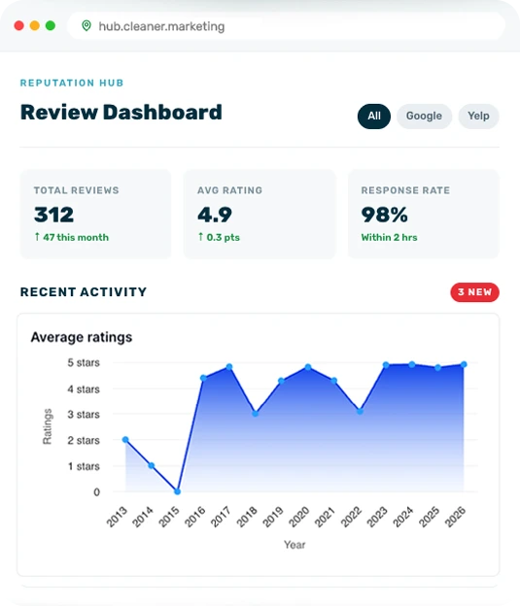Image resolution: width=520 pixels, height=606 pixels.
Task: Select the 2015 data point at zero
Action: click(x=177, y=491)
